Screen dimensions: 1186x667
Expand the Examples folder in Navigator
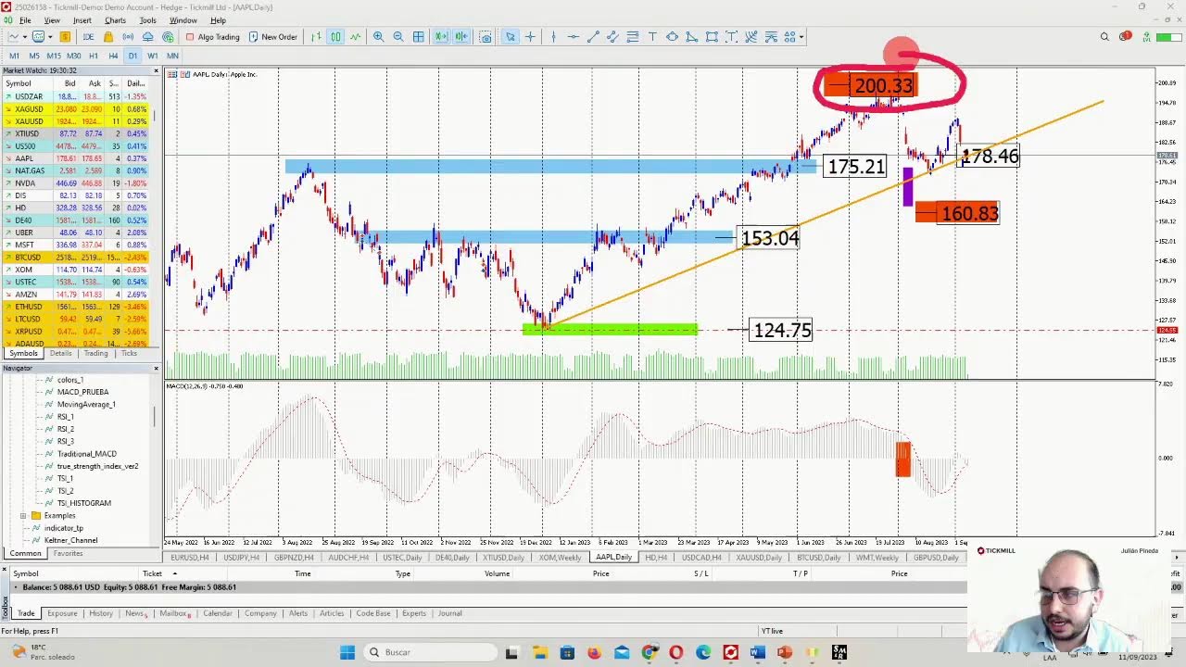click(23, 515)
